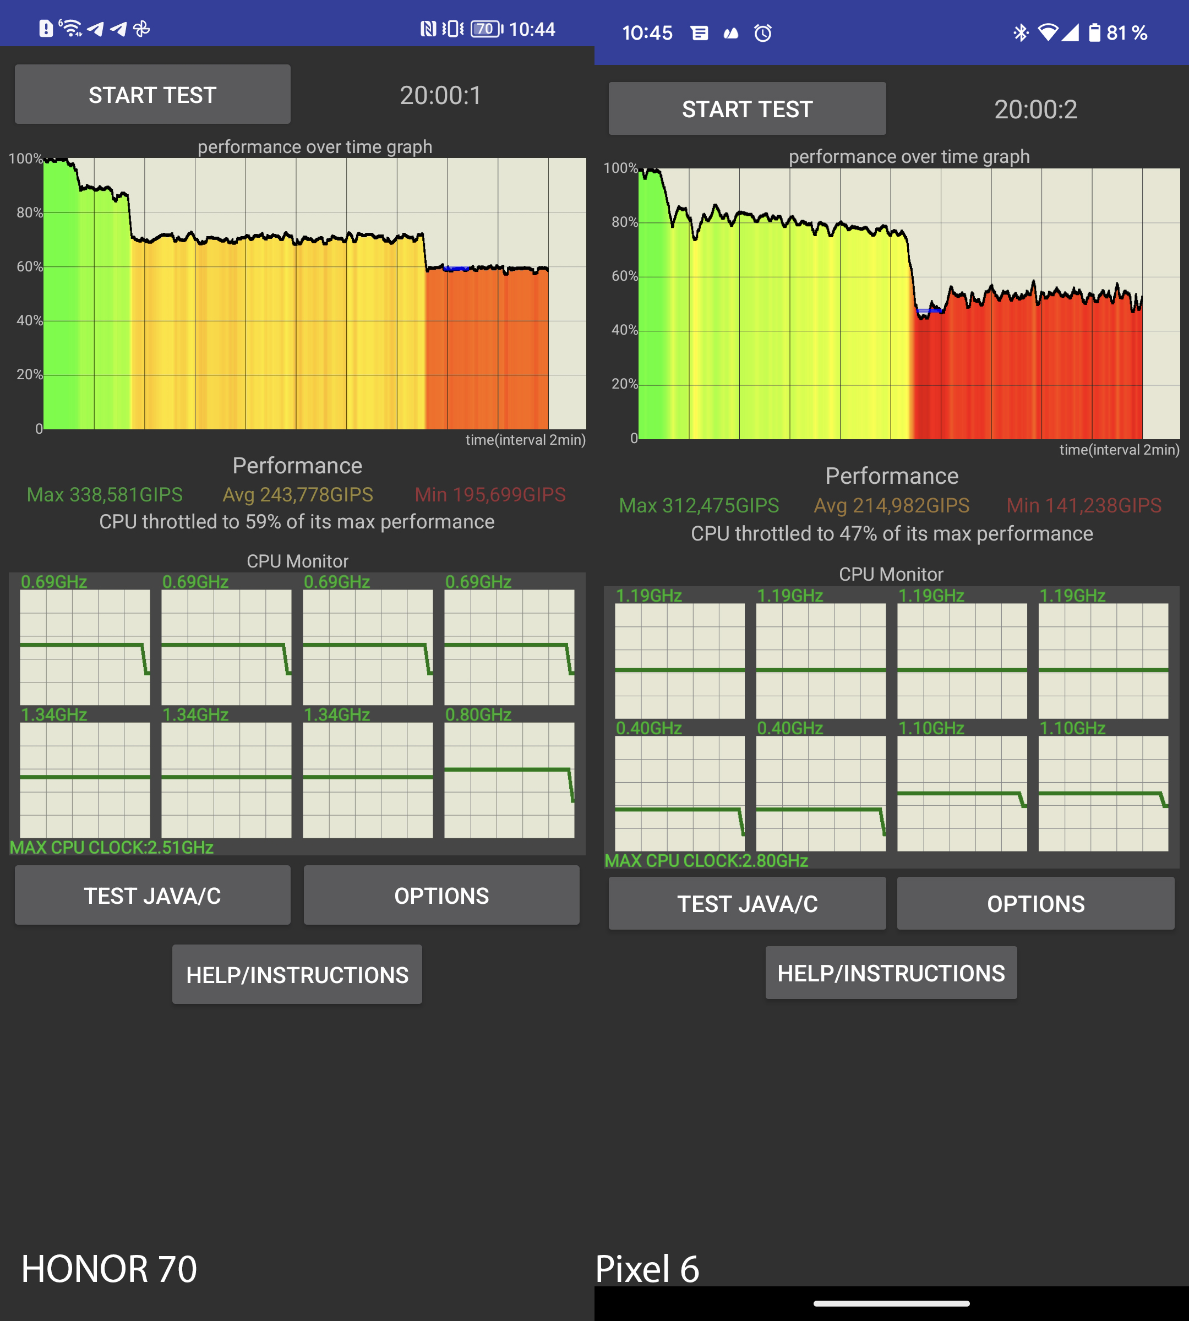Click START TEST button on Pixel 6
The height and width of the screenshot is (1321, 1189).
748,108
